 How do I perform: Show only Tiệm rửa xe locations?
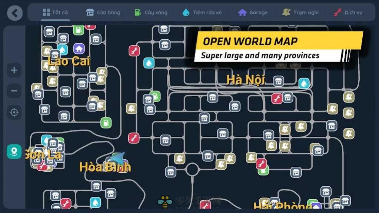click(x=202, y=13)
